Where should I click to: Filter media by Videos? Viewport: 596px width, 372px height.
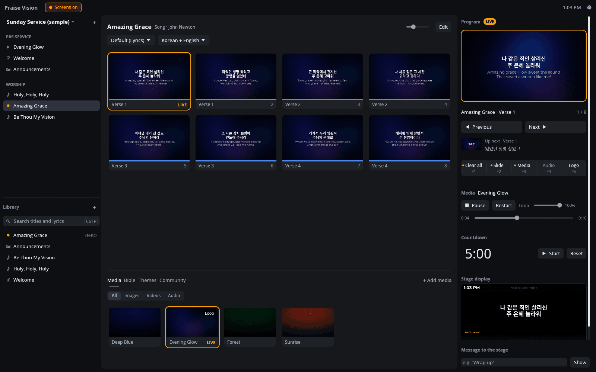[153, 296]
